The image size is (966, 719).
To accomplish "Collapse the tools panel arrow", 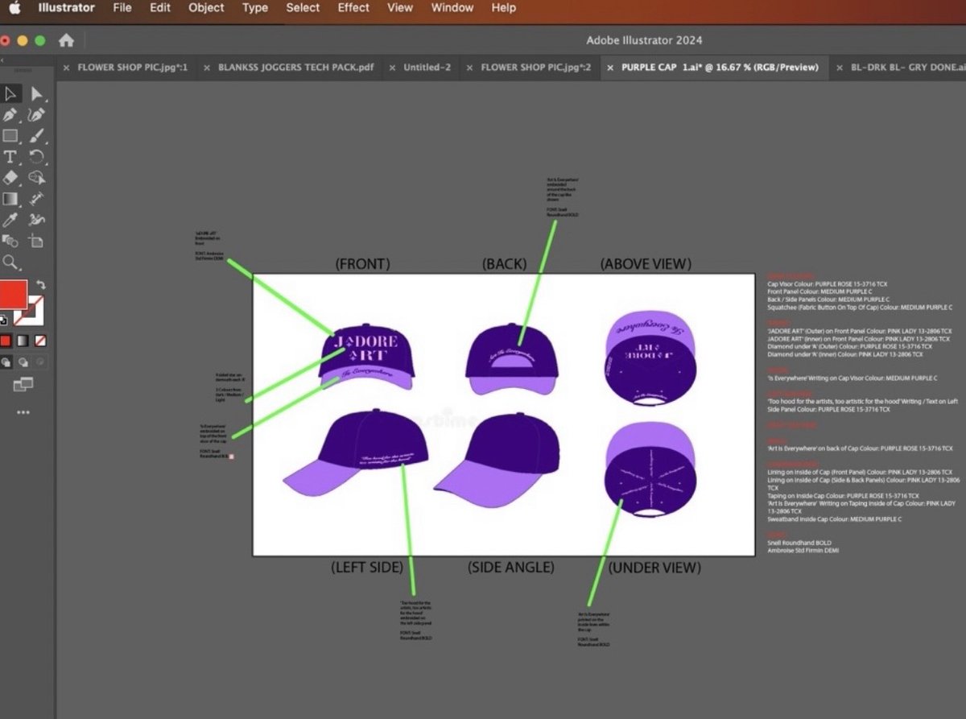I will pos(2,60).
